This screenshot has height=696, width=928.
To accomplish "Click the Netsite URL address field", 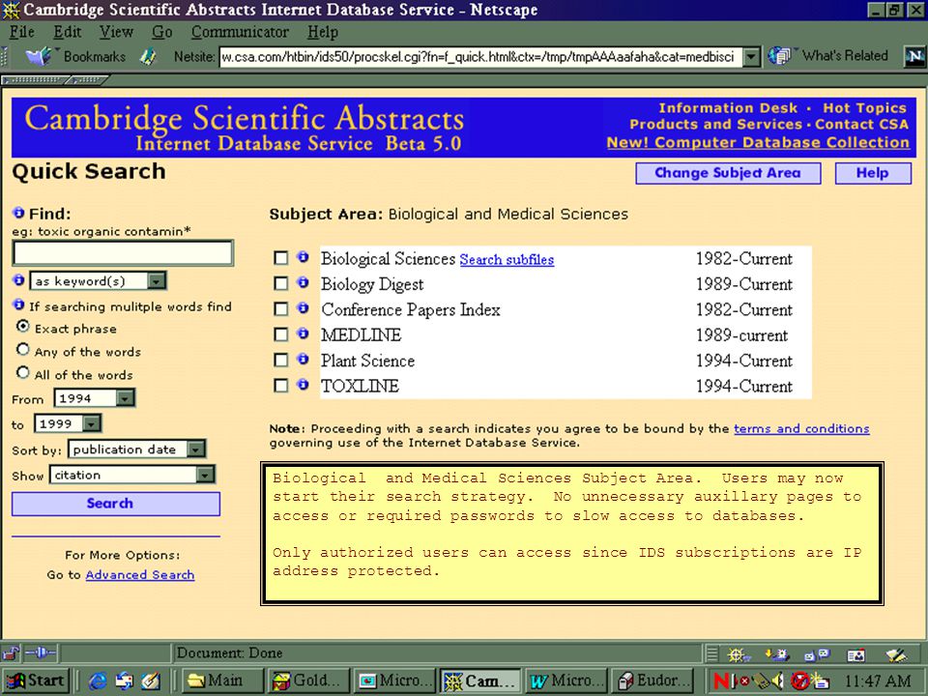I will tap(481, 57).
